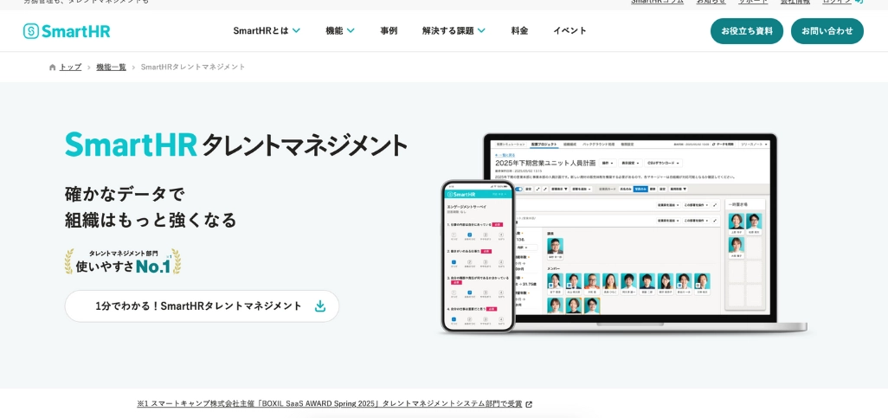Viewport: 888px width, 418px height.
Task: Expand the 解決する課題 dropdown
Action: pos(454,30)
